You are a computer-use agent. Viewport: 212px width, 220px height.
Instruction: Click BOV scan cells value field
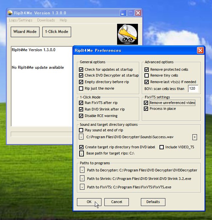click(193, 89)
